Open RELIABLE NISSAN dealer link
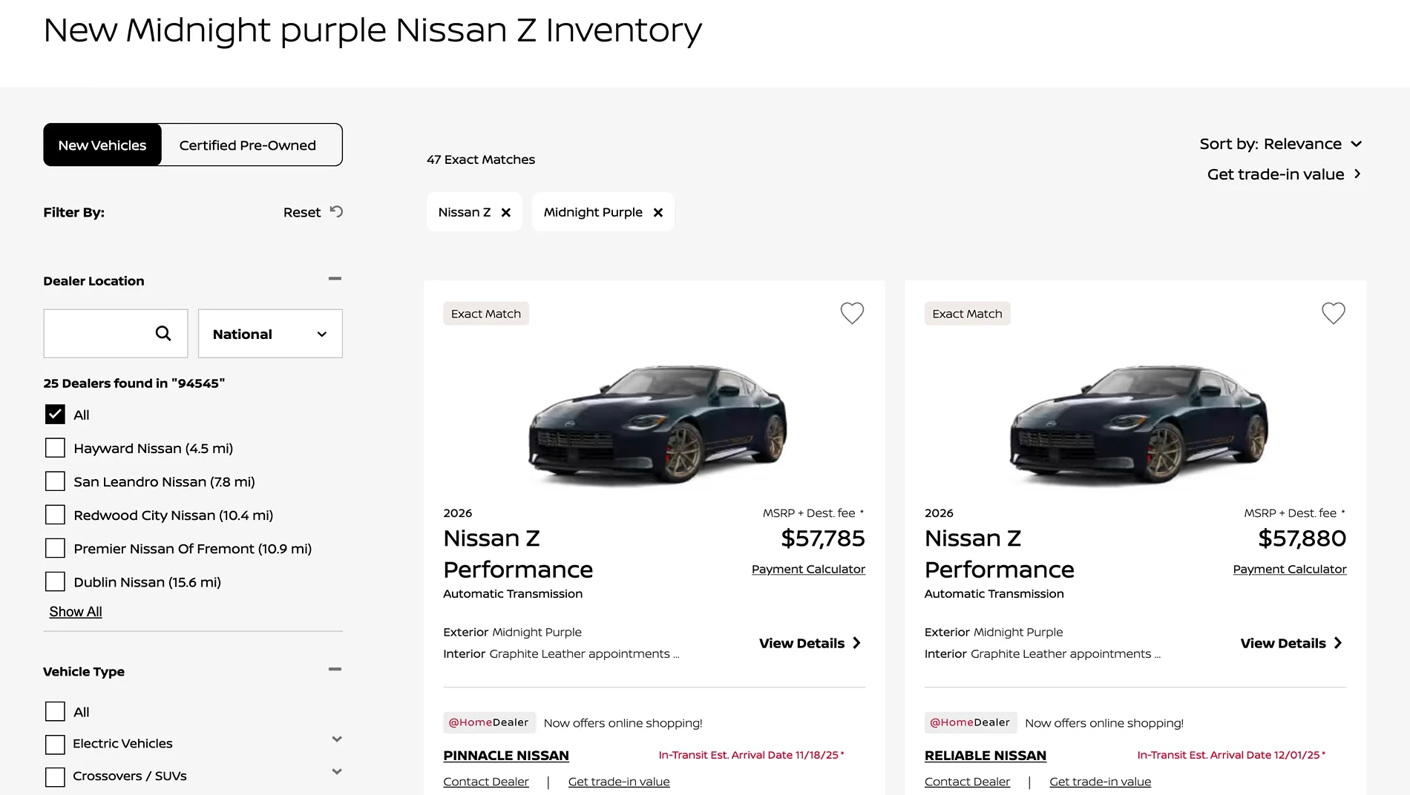Viewport: 1410px width, 795px height. pos(986,756)
